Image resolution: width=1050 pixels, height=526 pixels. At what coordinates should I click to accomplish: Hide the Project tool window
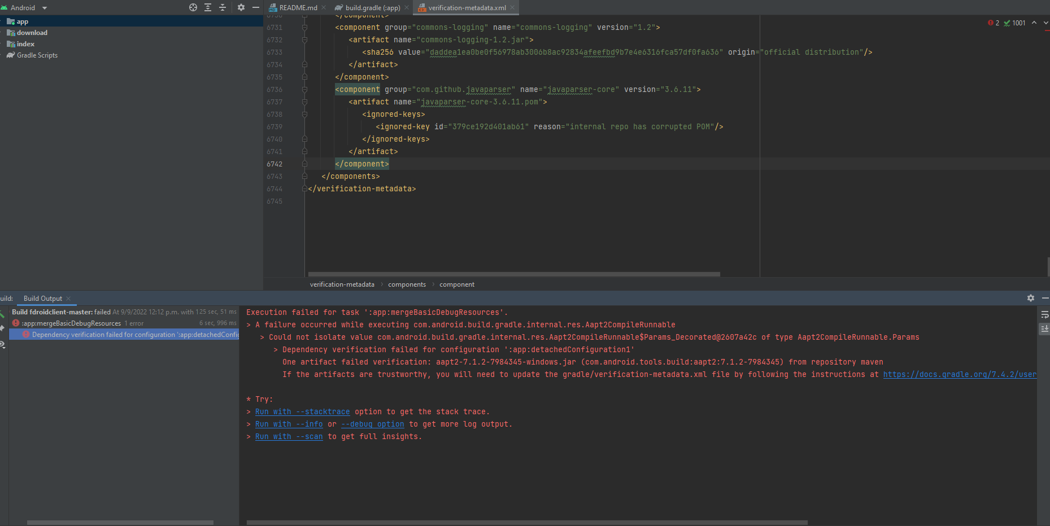tap(256, 7)
